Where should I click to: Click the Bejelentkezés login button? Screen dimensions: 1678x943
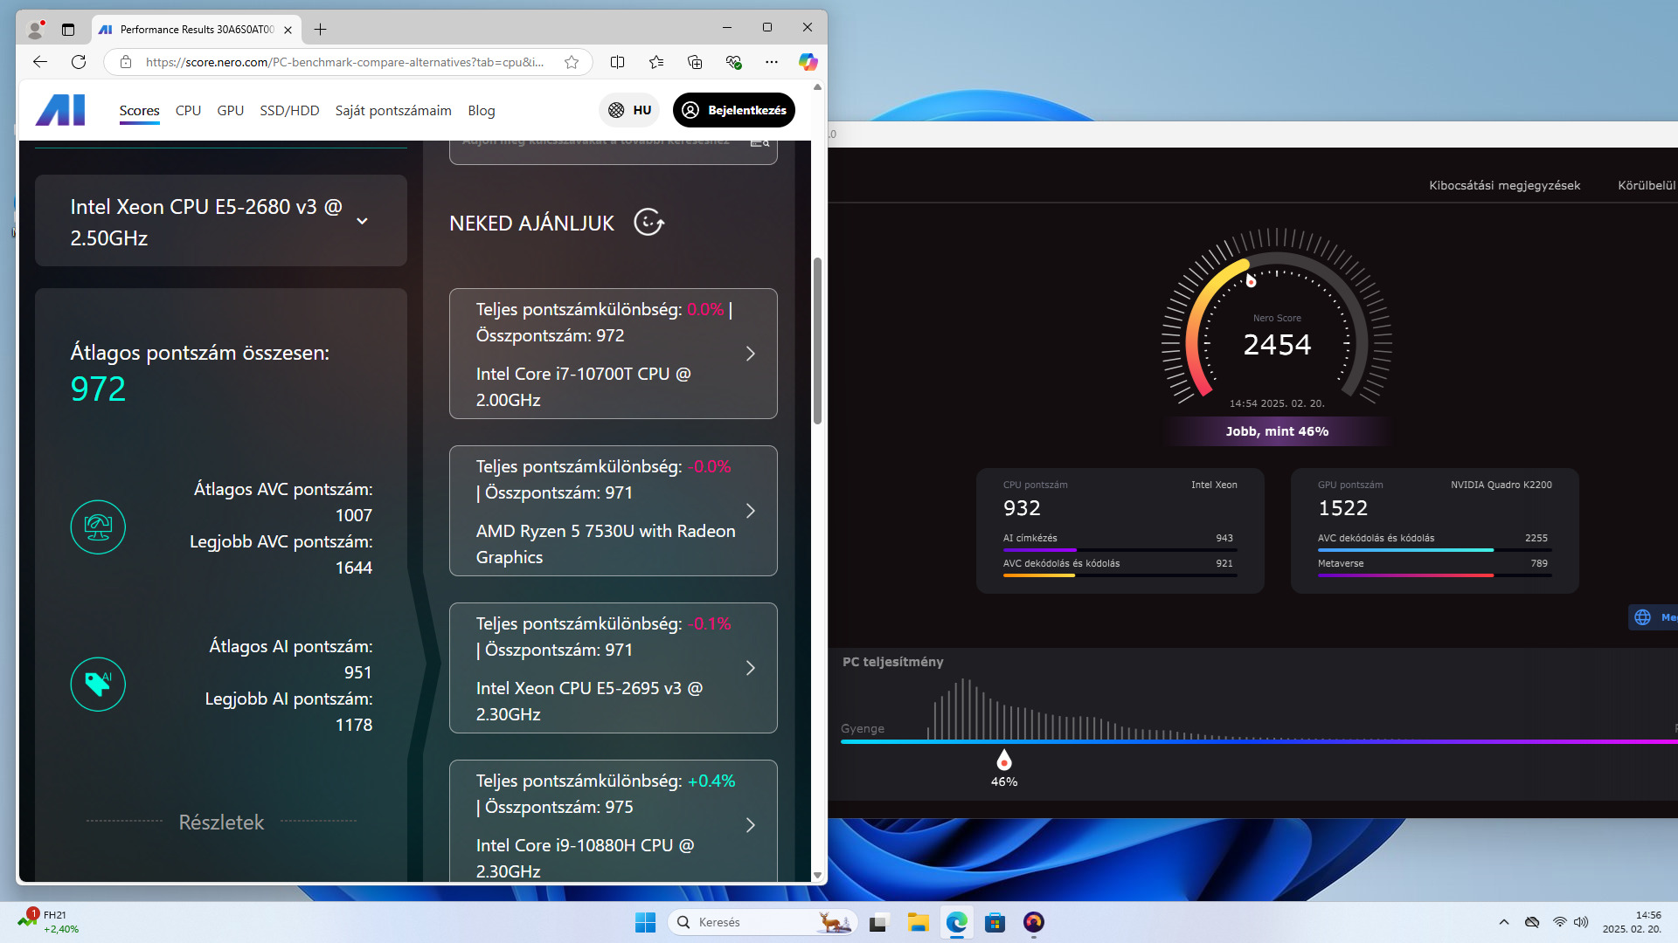coord(734,110)
